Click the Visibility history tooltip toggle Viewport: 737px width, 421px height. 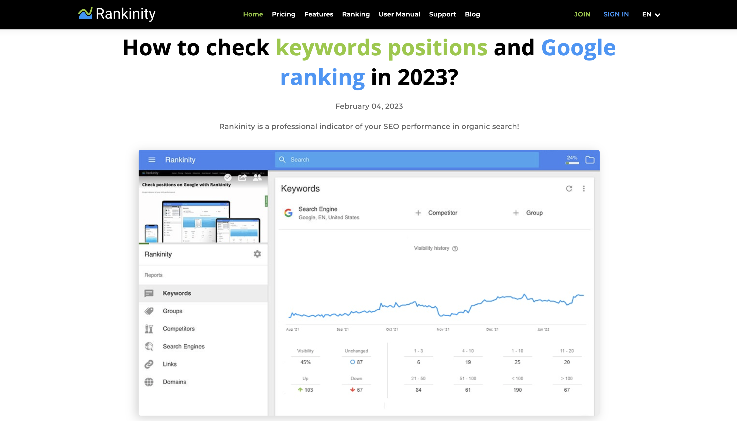(x=455, y=248)
